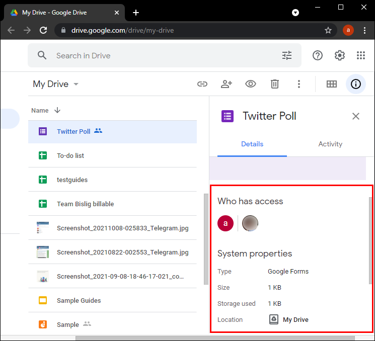Switch to the Details tab
The height and width of the screenshot is (341, 375).
point(252,144)
